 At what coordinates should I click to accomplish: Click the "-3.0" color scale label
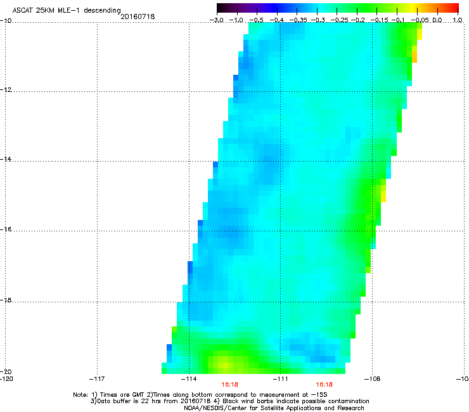216,20
